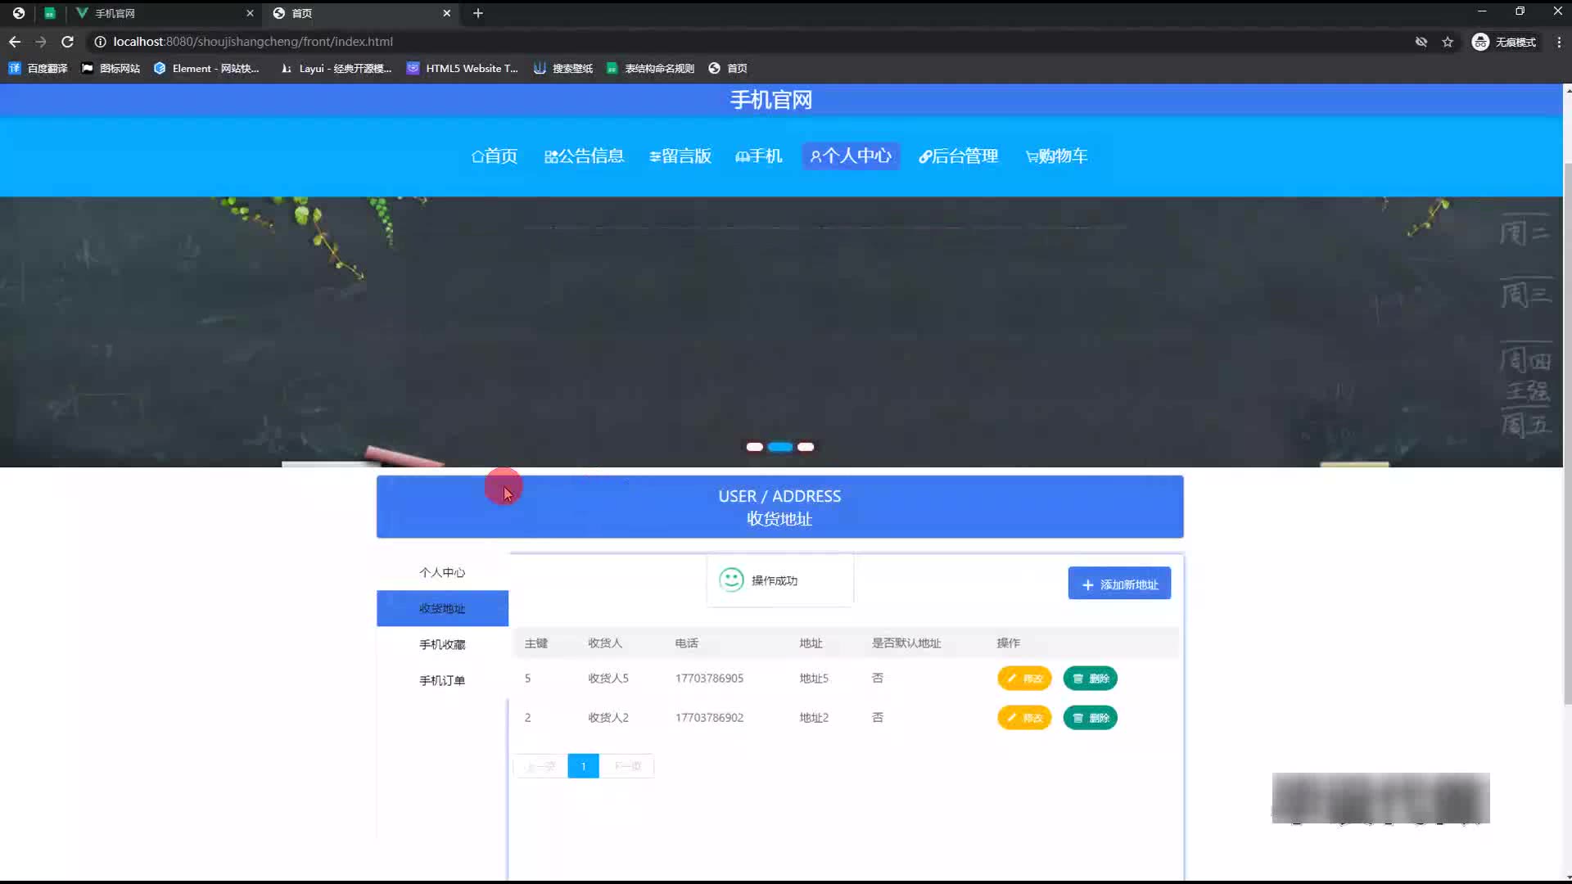Click 添加新地址 button
Image resolution: width=1572 pixels, height=884 pixels.
[x=1118, y=584]
